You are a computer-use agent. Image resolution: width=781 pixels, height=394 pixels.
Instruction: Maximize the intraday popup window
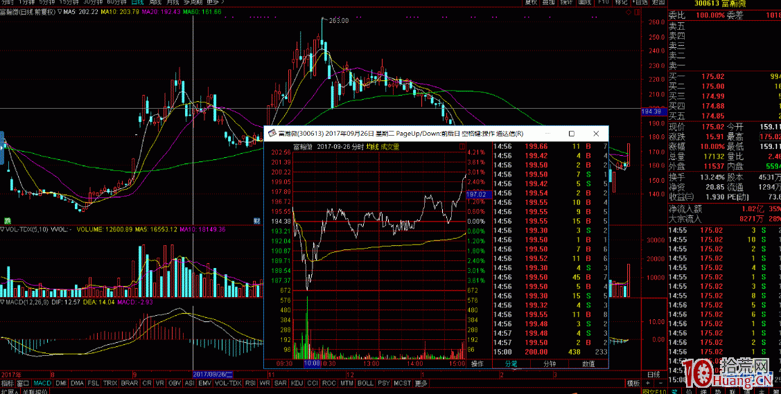572,134
